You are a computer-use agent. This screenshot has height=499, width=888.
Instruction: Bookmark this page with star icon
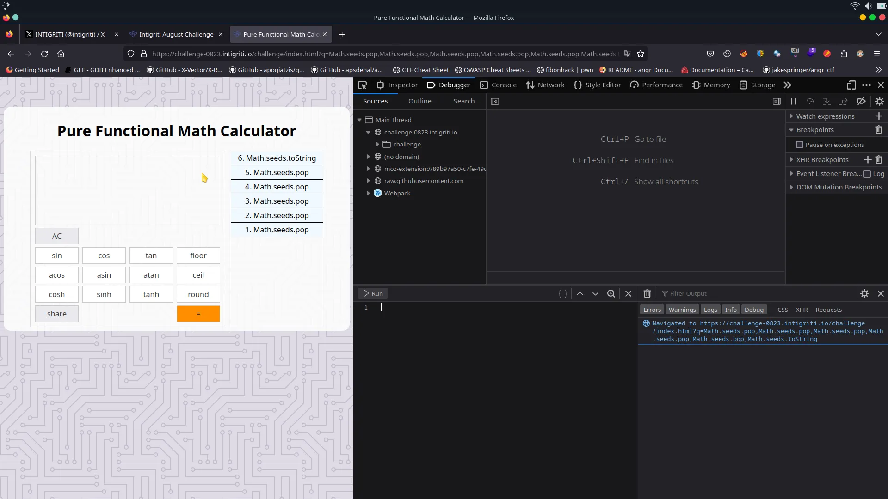(x=641, y=54)
